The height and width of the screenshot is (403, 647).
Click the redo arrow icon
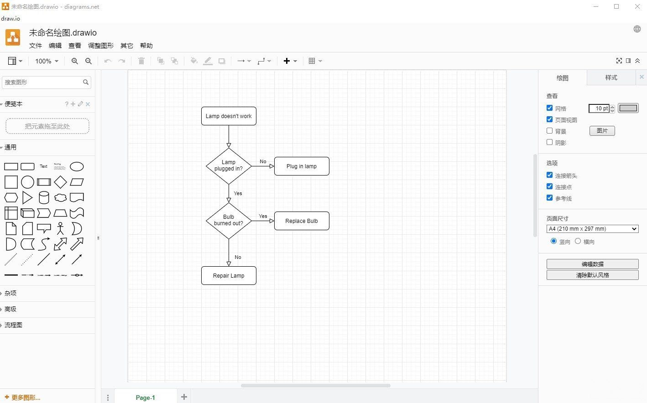click(121, 61)
